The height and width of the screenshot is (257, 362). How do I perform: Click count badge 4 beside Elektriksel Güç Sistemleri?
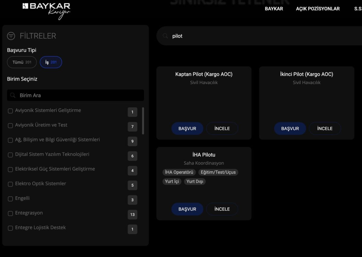(132, 171)
